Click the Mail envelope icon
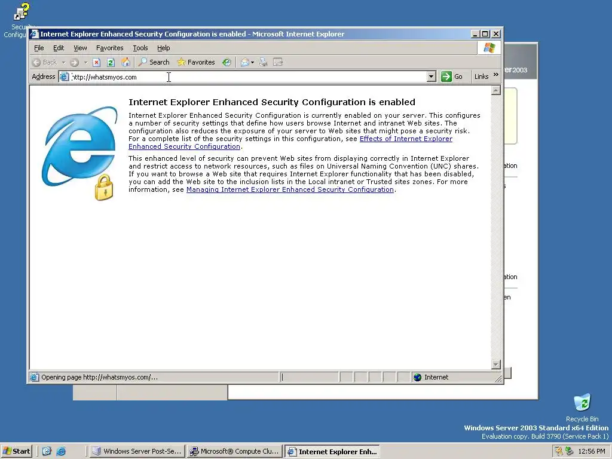The image size is (612, 459). coord(244,62)
